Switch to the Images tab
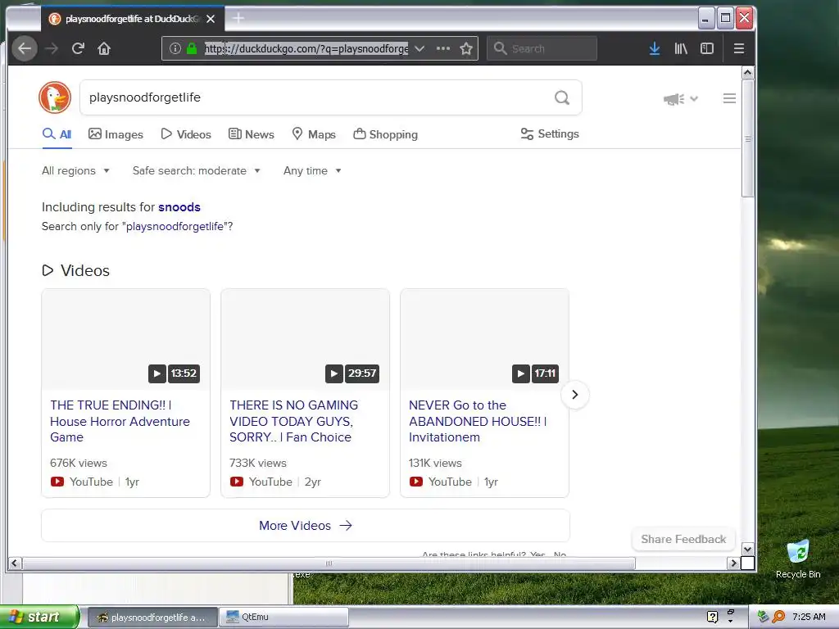The width and height of the screenshot is (839, 629). (x=116, y=134)
